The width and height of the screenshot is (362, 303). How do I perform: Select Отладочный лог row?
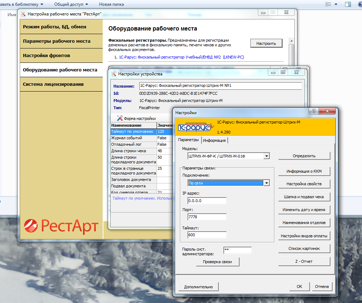[x=141, y=144]
